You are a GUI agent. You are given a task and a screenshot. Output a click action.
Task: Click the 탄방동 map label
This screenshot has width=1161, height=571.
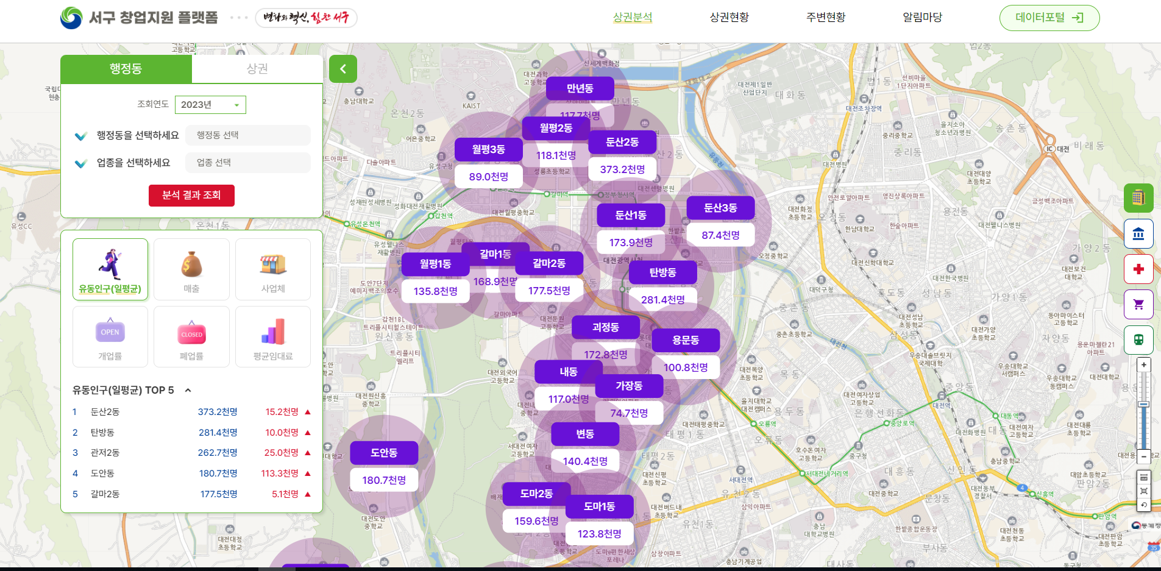point(663,272)
